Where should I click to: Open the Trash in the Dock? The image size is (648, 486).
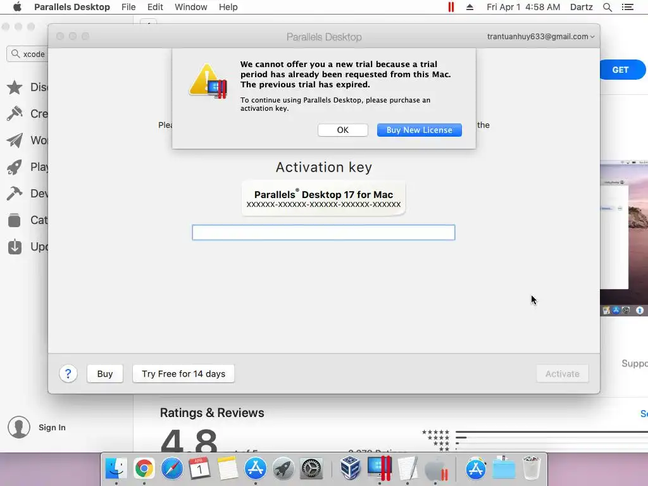(532, 468)
